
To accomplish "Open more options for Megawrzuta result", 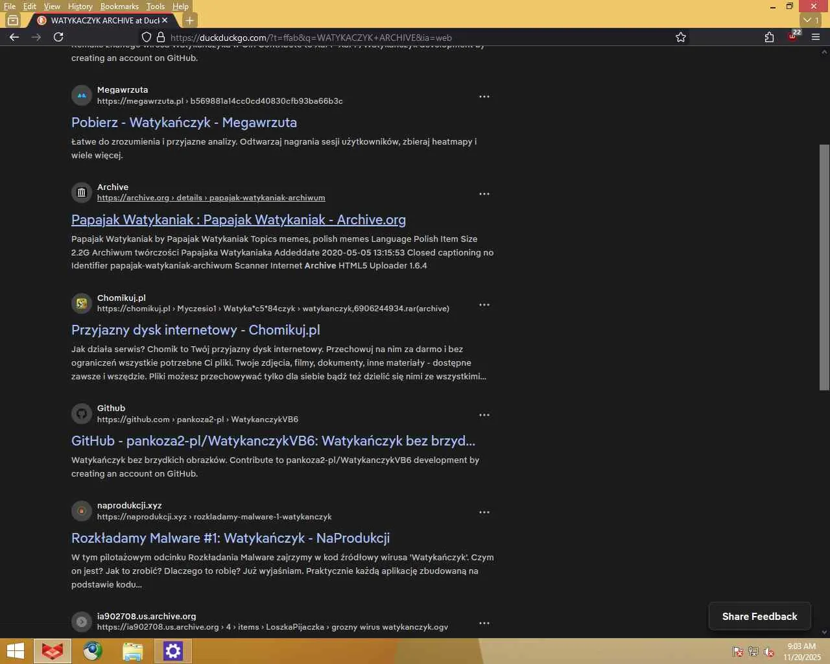I will click(484, 97).
